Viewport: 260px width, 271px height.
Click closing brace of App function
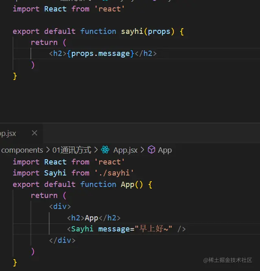15,263
